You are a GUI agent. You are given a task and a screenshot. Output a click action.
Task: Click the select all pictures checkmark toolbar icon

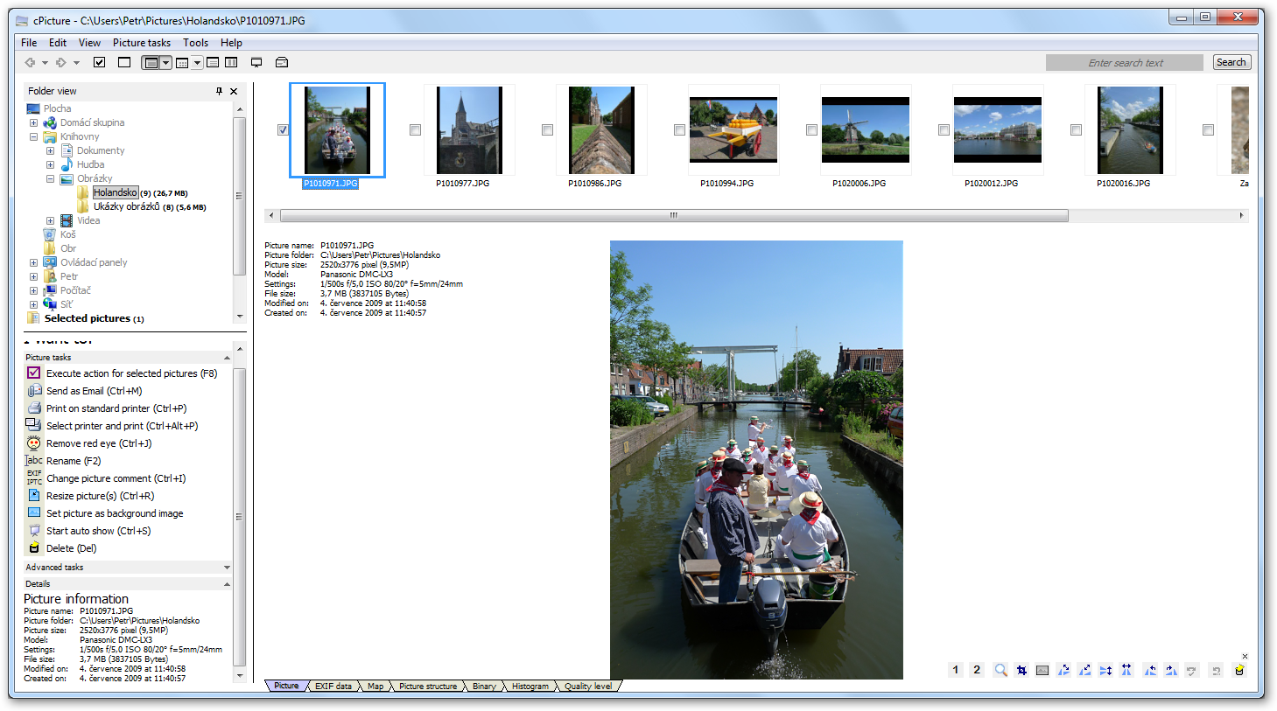pyautogui.click(x=99, y=62)
